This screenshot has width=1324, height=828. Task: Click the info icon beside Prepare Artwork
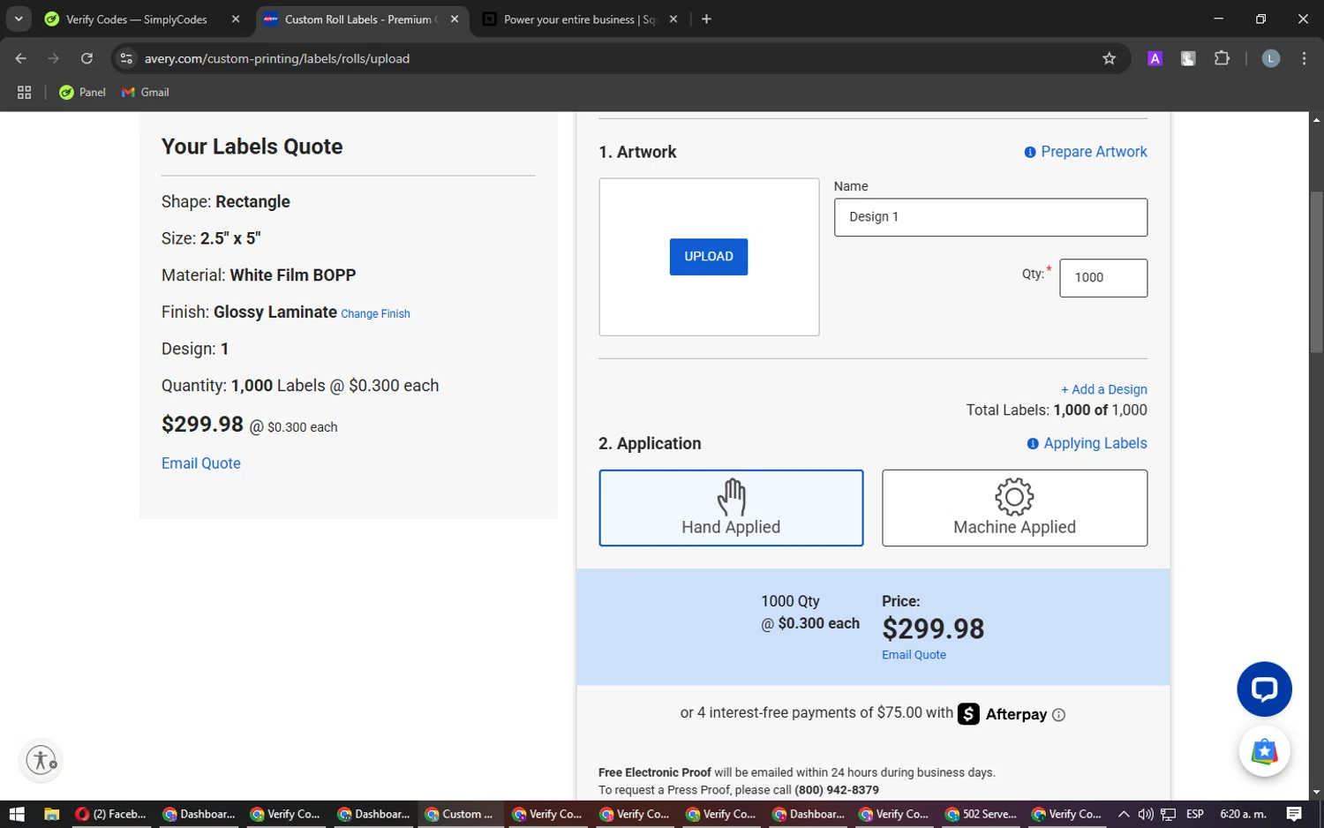click(x=1029, y=153)
